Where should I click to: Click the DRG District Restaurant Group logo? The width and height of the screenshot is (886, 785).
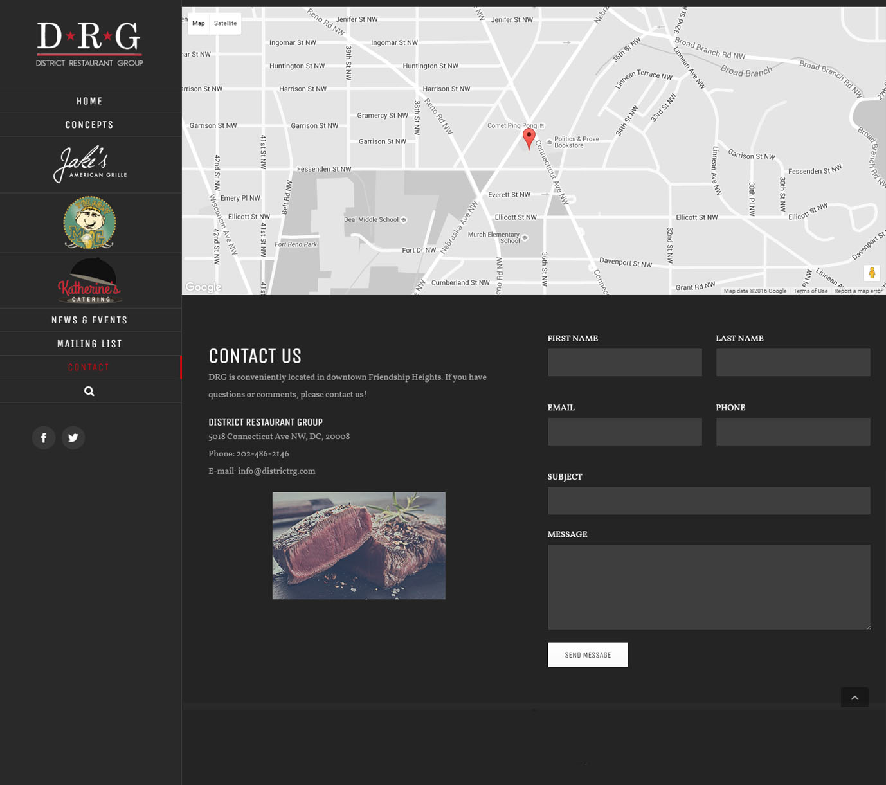click(x=89, y=44)
